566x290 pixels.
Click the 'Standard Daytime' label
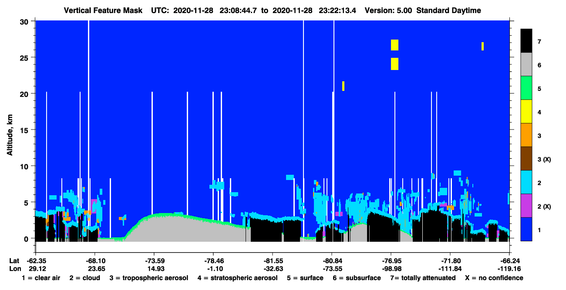click(x=449, y=10)
